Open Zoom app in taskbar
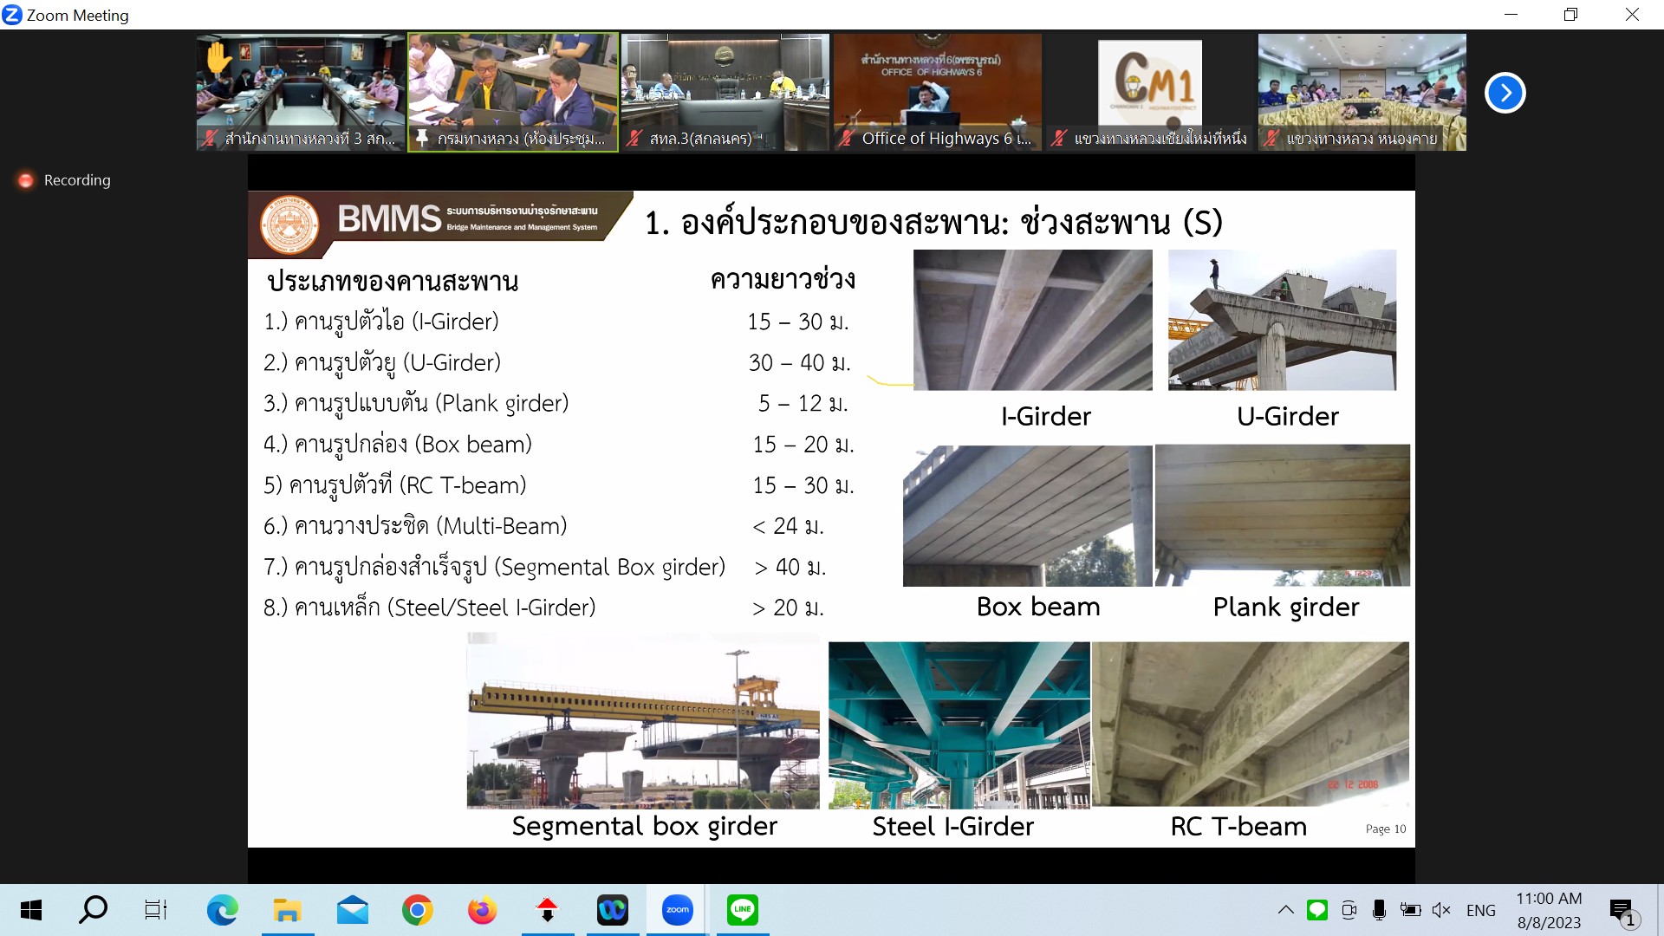Screen dimensions: 1664x936 (677, 910)
